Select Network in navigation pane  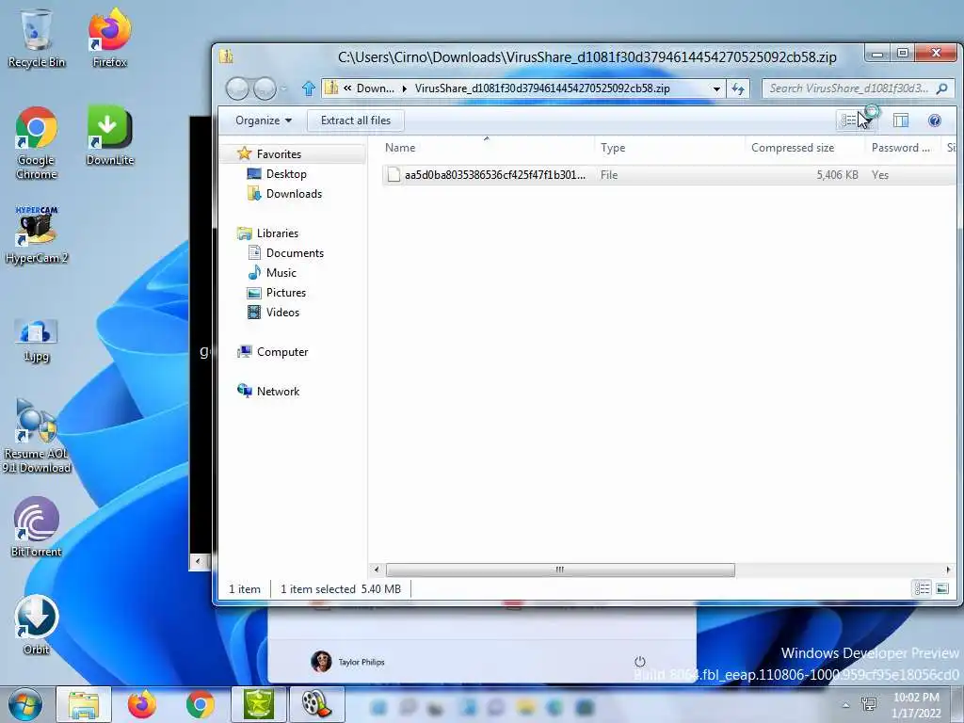click(278, 391)
